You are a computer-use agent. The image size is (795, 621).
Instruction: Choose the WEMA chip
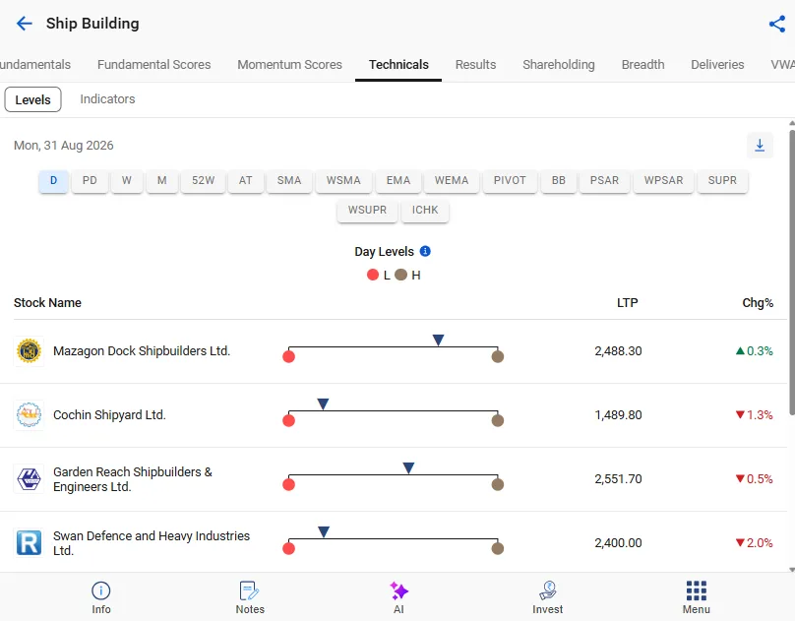coord(452,180)
